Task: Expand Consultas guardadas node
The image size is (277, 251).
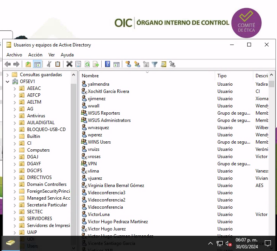Action: pyautogui.click(x=7, y=75)
